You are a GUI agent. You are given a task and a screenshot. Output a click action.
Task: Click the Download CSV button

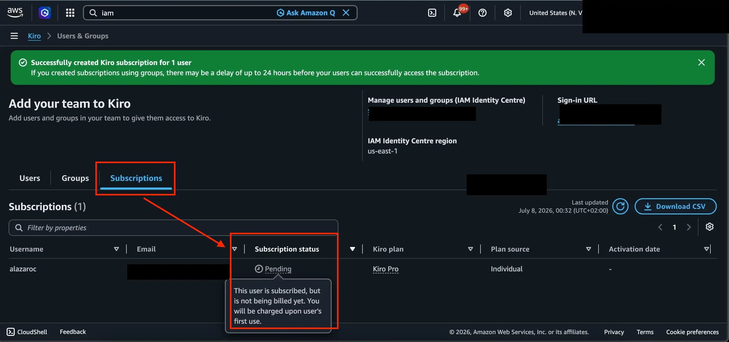pos(676,206)
